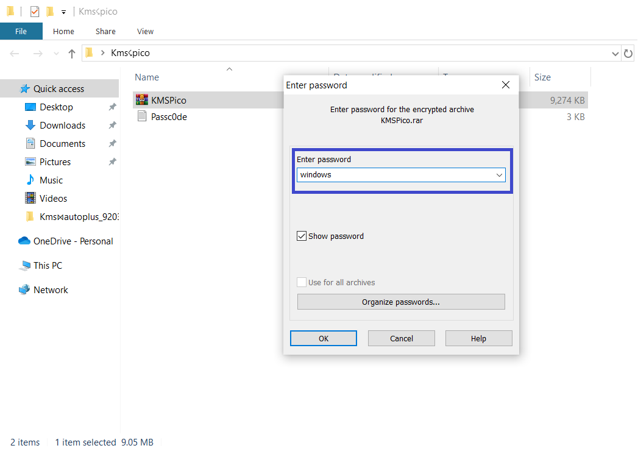Refresh the current folder view
Viewport: 638px width, 451px height.
pos(628,53)
